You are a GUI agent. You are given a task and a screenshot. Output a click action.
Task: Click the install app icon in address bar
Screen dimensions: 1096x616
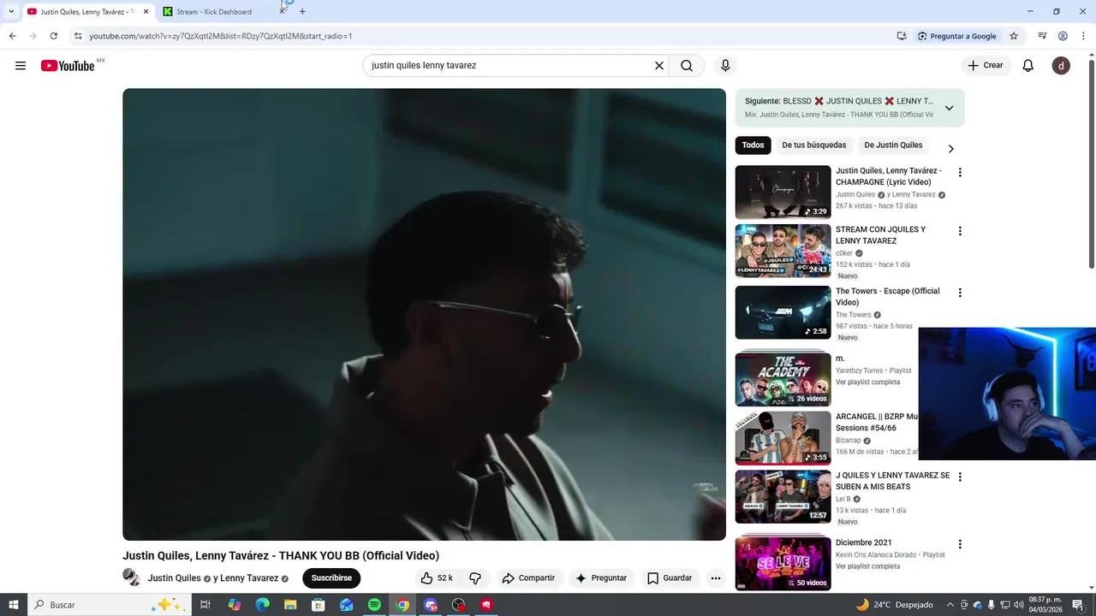tap(902, 36)
